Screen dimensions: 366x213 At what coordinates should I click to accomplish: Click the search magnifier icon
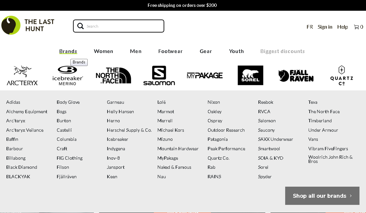tap(81, 26)
